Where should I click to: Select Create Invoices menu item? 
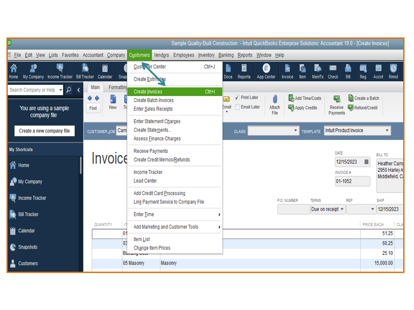coord(175,92)
